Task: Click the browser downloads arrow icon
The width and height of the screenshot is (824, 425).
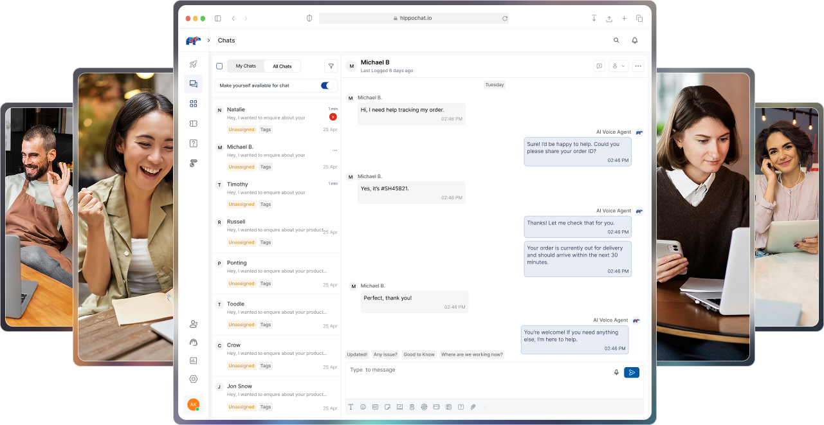Action: [x=594, y=18]
